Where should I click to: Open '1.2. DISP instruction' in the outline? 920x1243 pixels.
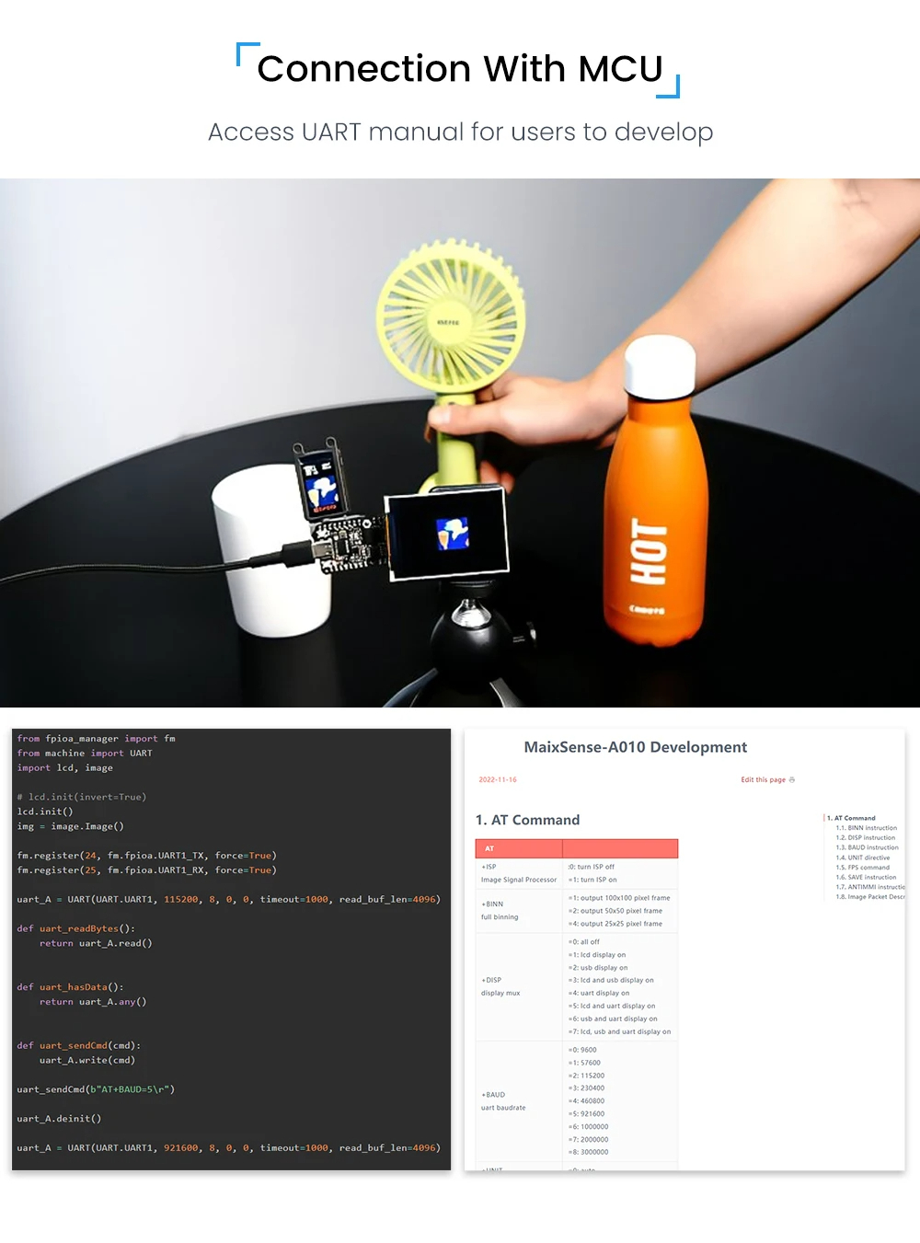(865, 838)
